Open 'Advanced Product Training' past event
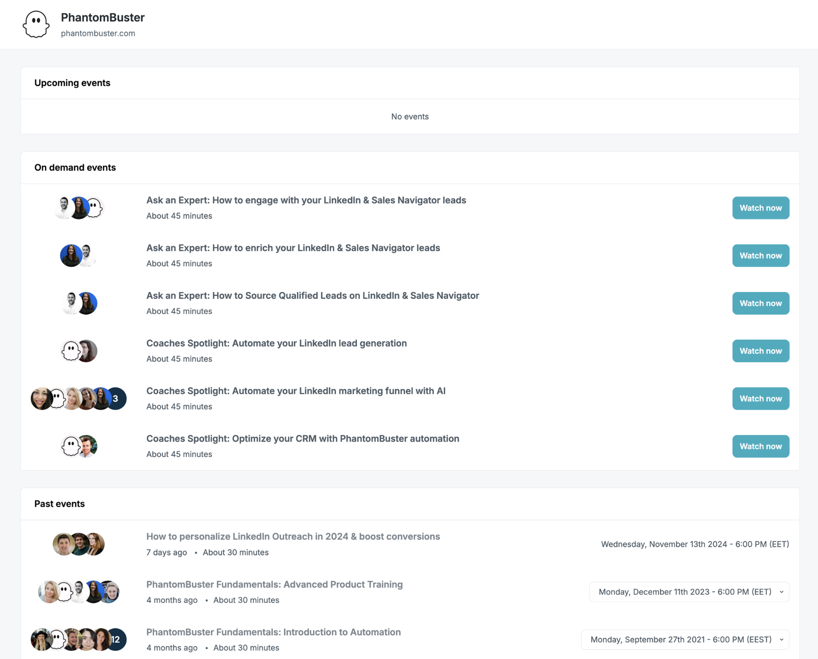818x659 pixels. pos(275,584)
